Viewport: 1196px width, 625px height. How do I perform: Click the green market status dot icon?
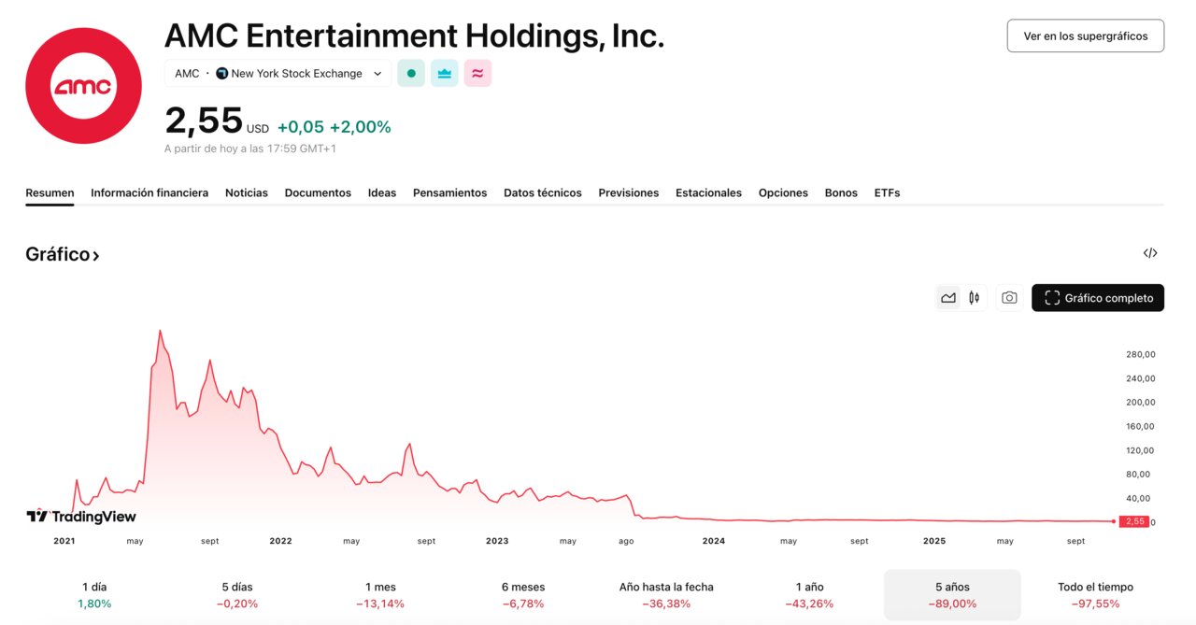(x=411, y=74)
